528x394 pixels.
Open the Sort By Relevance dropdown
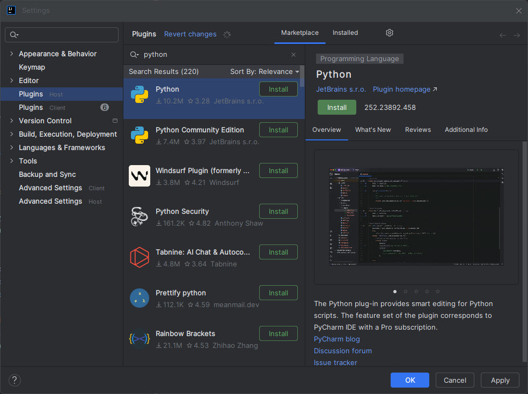click(265, 72)
